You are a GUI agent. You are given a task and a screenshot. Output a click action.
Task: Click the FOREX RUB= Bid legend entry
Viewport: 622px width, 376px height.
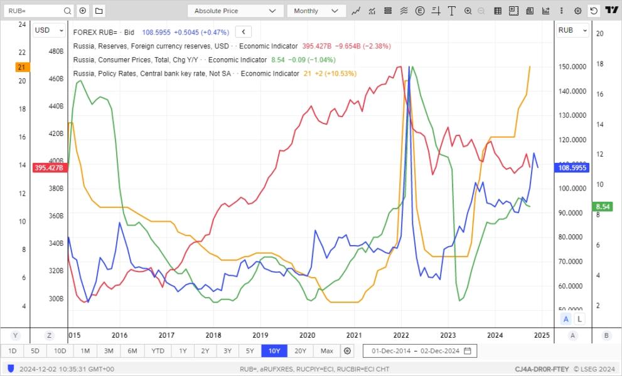[x=104, y=33]
